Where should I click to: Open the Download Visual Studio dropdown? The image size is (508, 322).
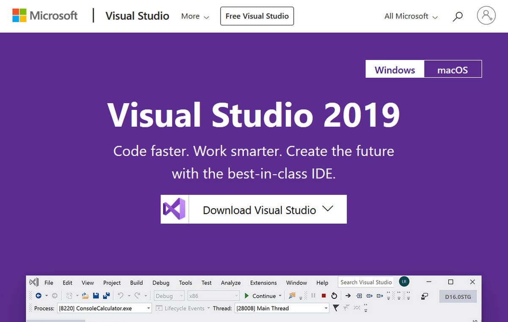click(x=254, y=209)
